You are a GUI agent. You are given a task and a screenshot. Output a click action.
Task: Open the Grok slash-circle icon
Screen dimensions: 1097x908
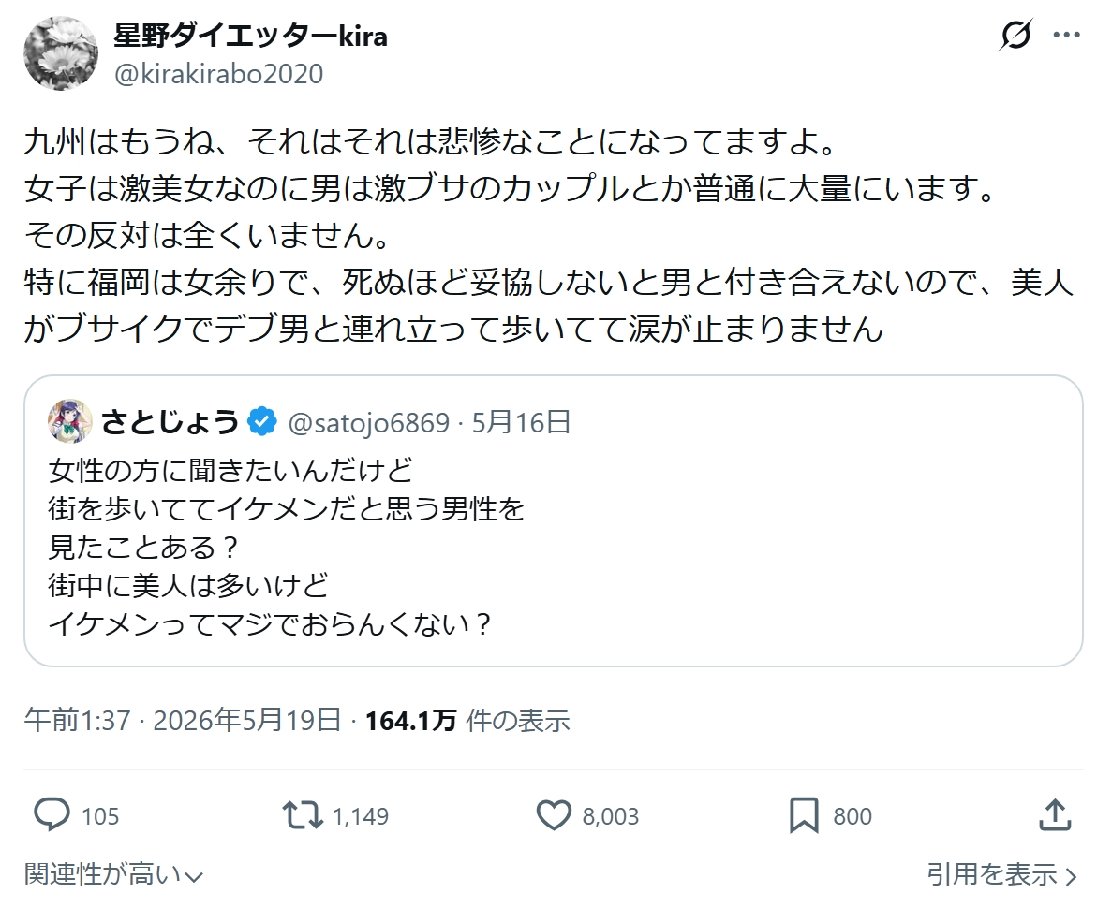[x=1015, y=35]
